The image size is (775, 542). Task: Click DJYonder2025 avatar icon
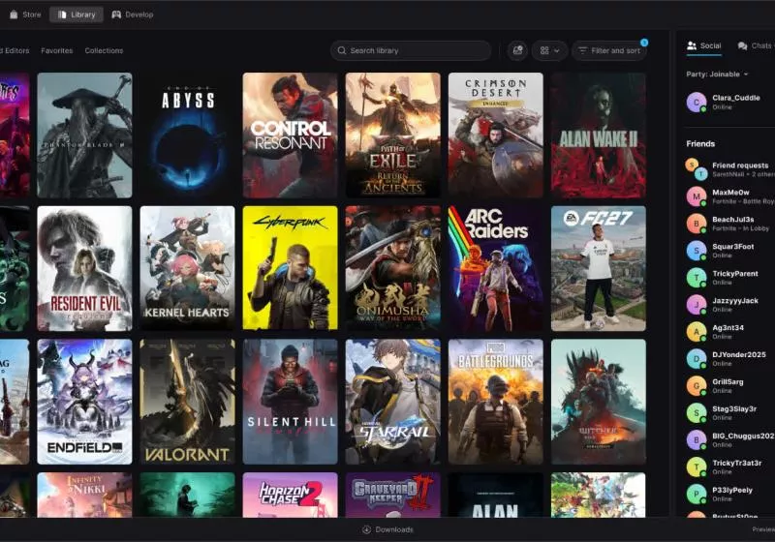697,359
